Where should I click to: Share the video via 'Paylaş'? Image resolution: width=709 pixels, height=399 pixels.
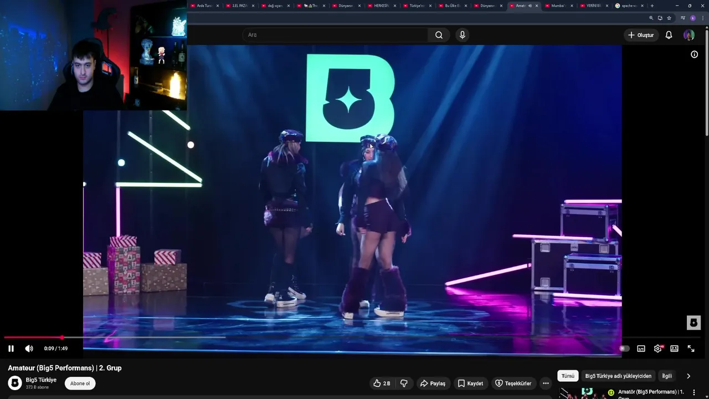[433, 383]
